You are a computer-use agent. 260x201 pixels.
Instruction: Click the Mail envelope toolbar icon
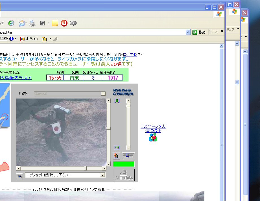[21, 23]
